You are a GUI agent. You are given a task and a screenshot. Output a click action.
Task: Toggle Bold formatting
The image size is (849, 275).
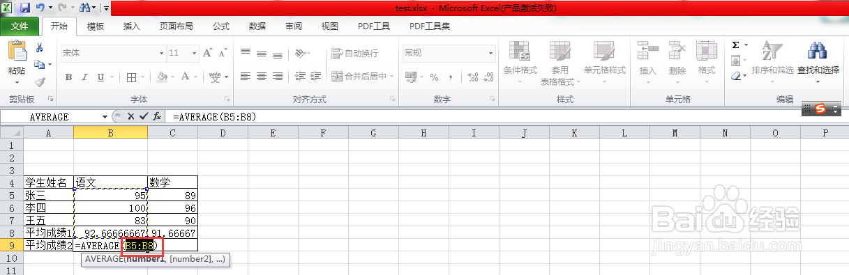click(69, 77)
